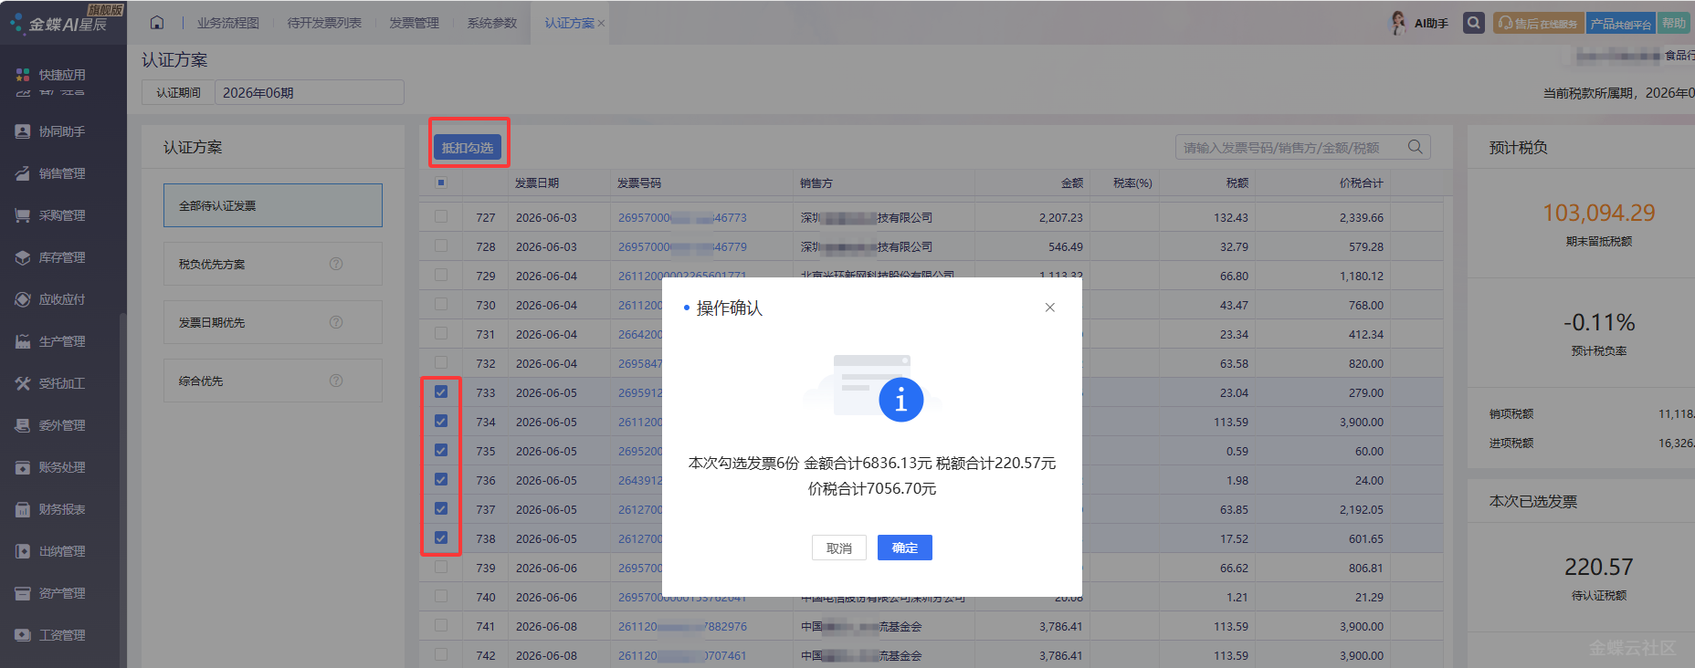Confirm the dialog with 确定

pyautogui.click(x=905, y=548)
